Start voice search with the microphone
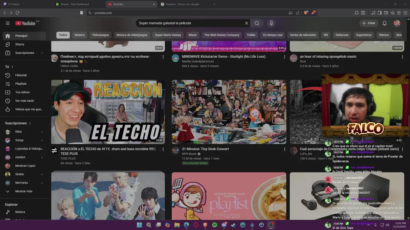 tap(271, 23)
